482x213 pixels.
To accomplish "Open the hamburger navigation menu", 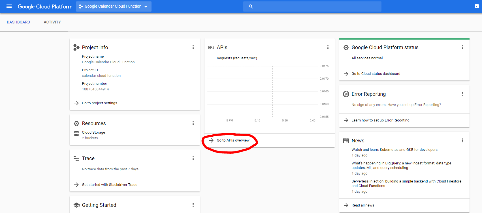I will click(9, 6).
